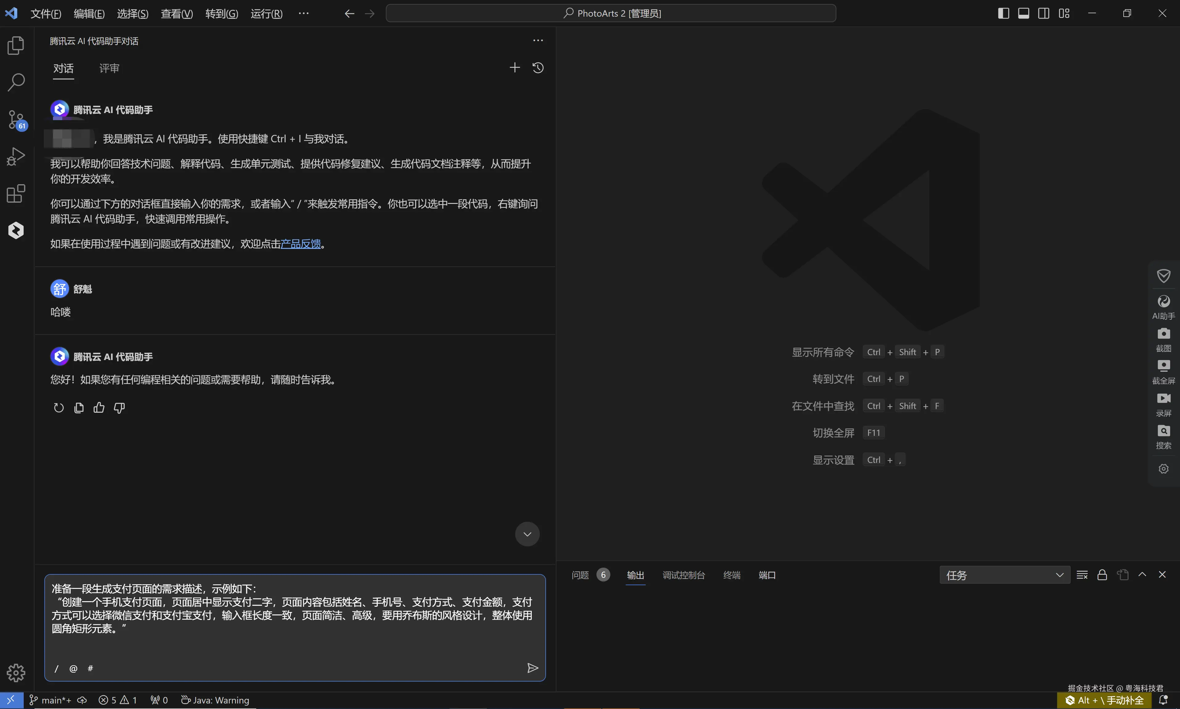The width and height of the screenshot is (1180, 709).
Task: Open the floating toolbar settings gear
Action: [1164, 469]
